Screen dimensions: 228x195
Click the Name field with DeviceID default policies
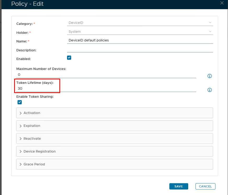click(140, 40)
